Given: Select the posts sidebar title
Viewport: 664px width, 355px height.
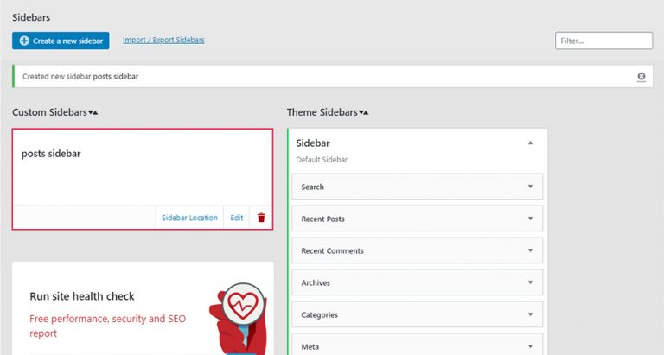Looking at the screenshot, I should 51,154.
